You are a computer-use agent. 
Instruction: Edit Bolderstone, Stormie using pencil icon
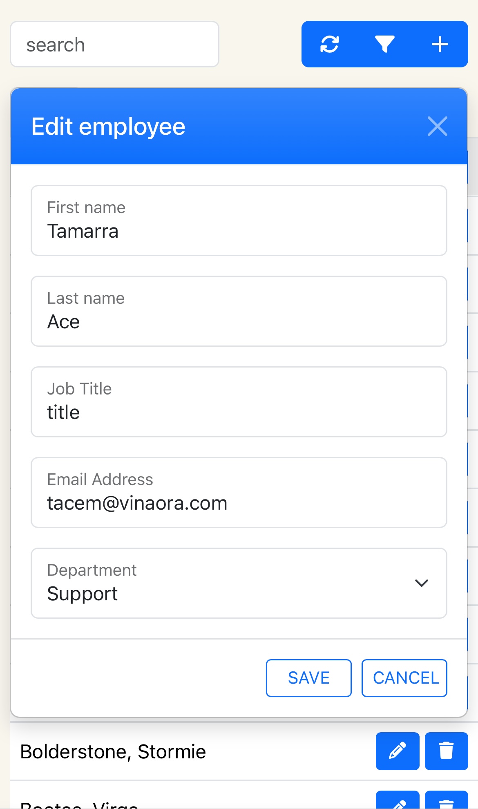tap(397, 751)
